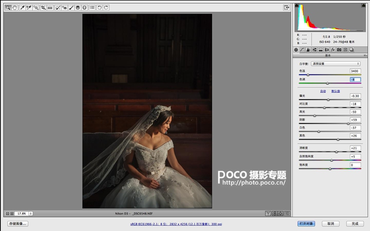Image resolution: width=370 pixels, height=231 pixels.
Task: Click the 取消 cancel button
Action: pos(331,224)
